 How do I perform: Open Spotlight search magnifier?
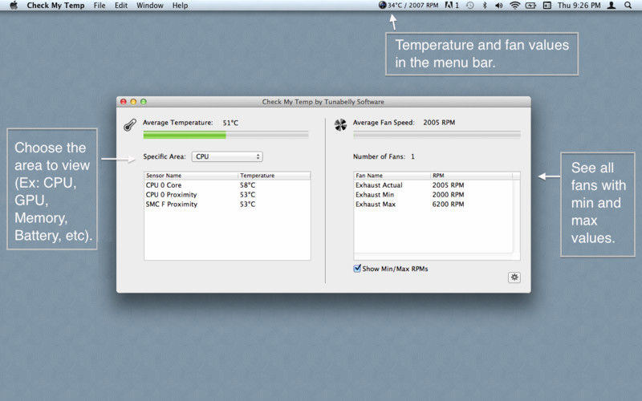(628, 6)
